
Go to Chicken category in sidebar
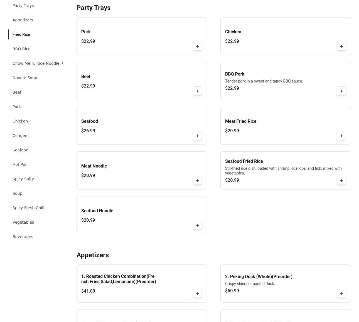20,121
